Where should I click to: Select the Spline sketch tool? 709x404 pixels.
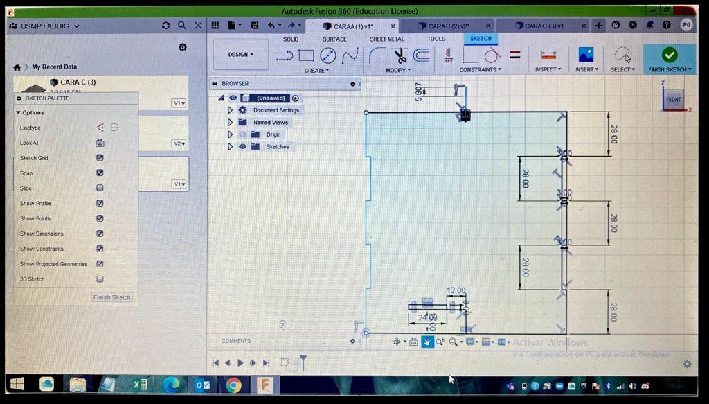tap(350, 55)
